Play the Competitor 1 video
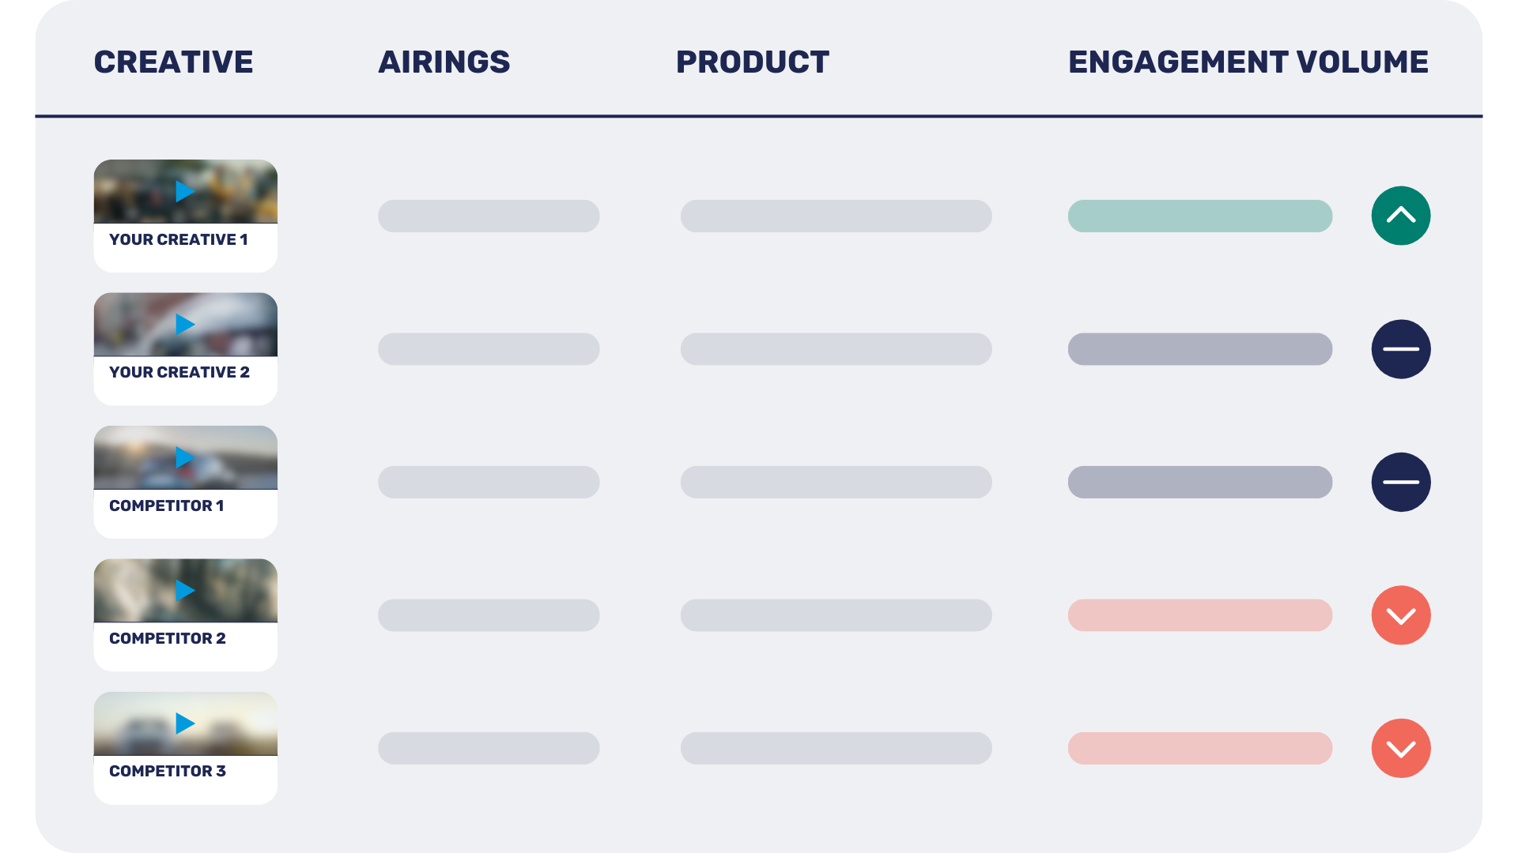This screenshot has height=853, width=1518. (x=185, y=457)
